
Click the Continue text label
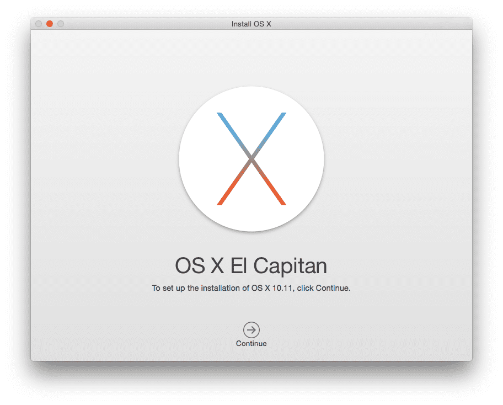point(251,343)
